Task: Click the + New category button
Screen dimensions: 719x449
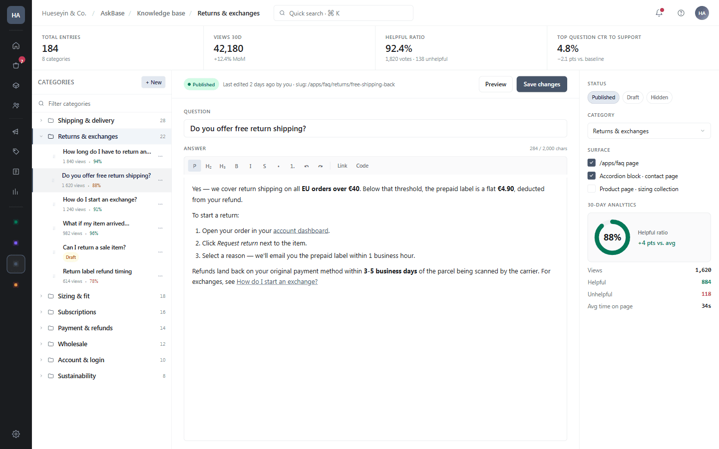Action: pyautogui.click(x=153, y=82)
